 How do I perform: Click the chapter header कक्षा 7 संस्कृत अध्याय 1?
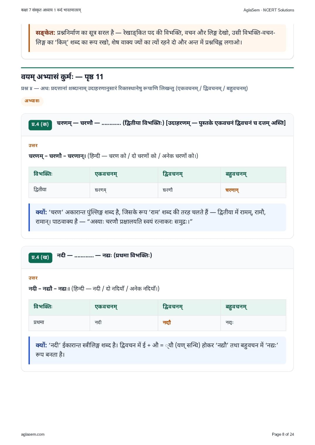pyautogui.click(x=51, y=10)
